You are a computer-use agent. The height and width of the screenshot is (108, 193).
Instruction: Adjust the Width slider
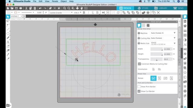tap(157, 49)
